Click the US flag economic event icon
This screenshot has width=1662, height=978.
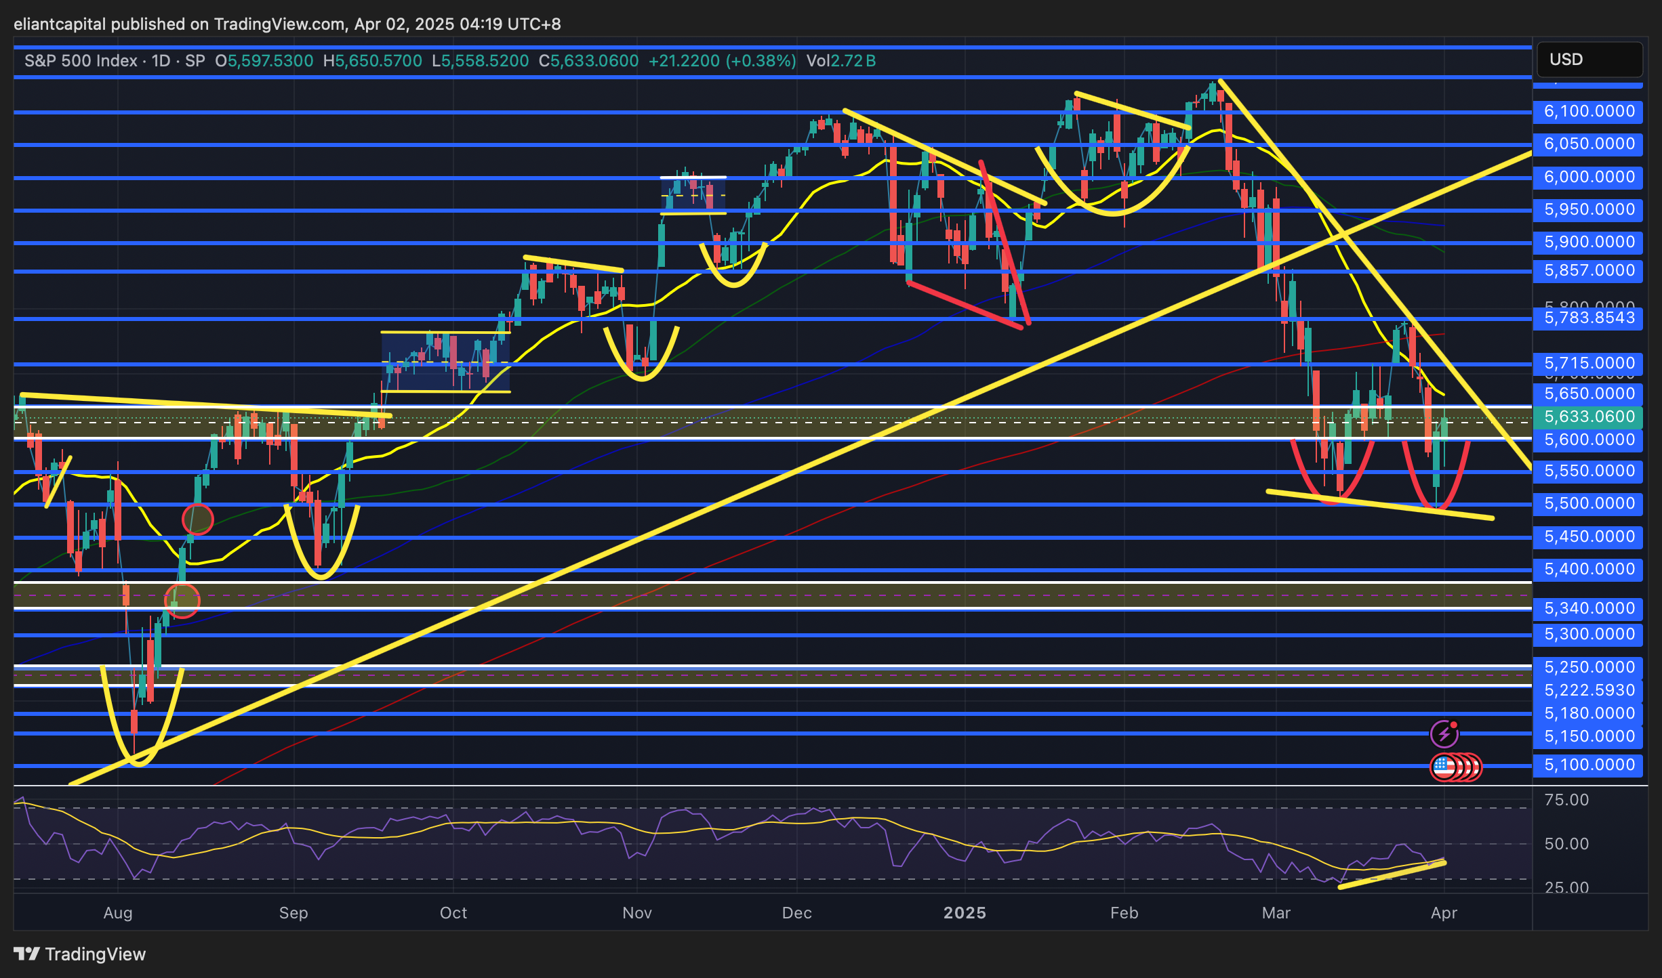click(x=1444, y=767)
